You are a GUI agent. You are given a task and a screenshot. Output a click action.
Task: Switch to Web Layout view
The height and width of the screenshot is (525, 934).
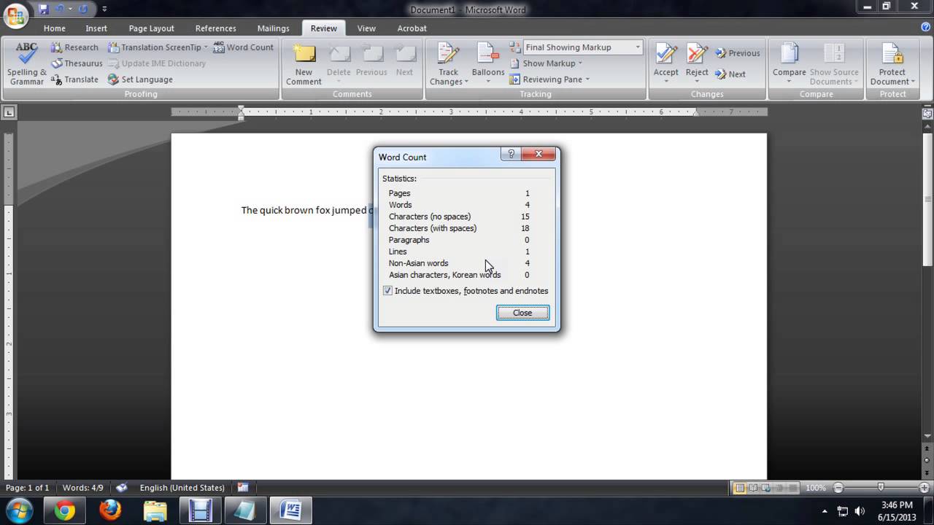[766, 488]
